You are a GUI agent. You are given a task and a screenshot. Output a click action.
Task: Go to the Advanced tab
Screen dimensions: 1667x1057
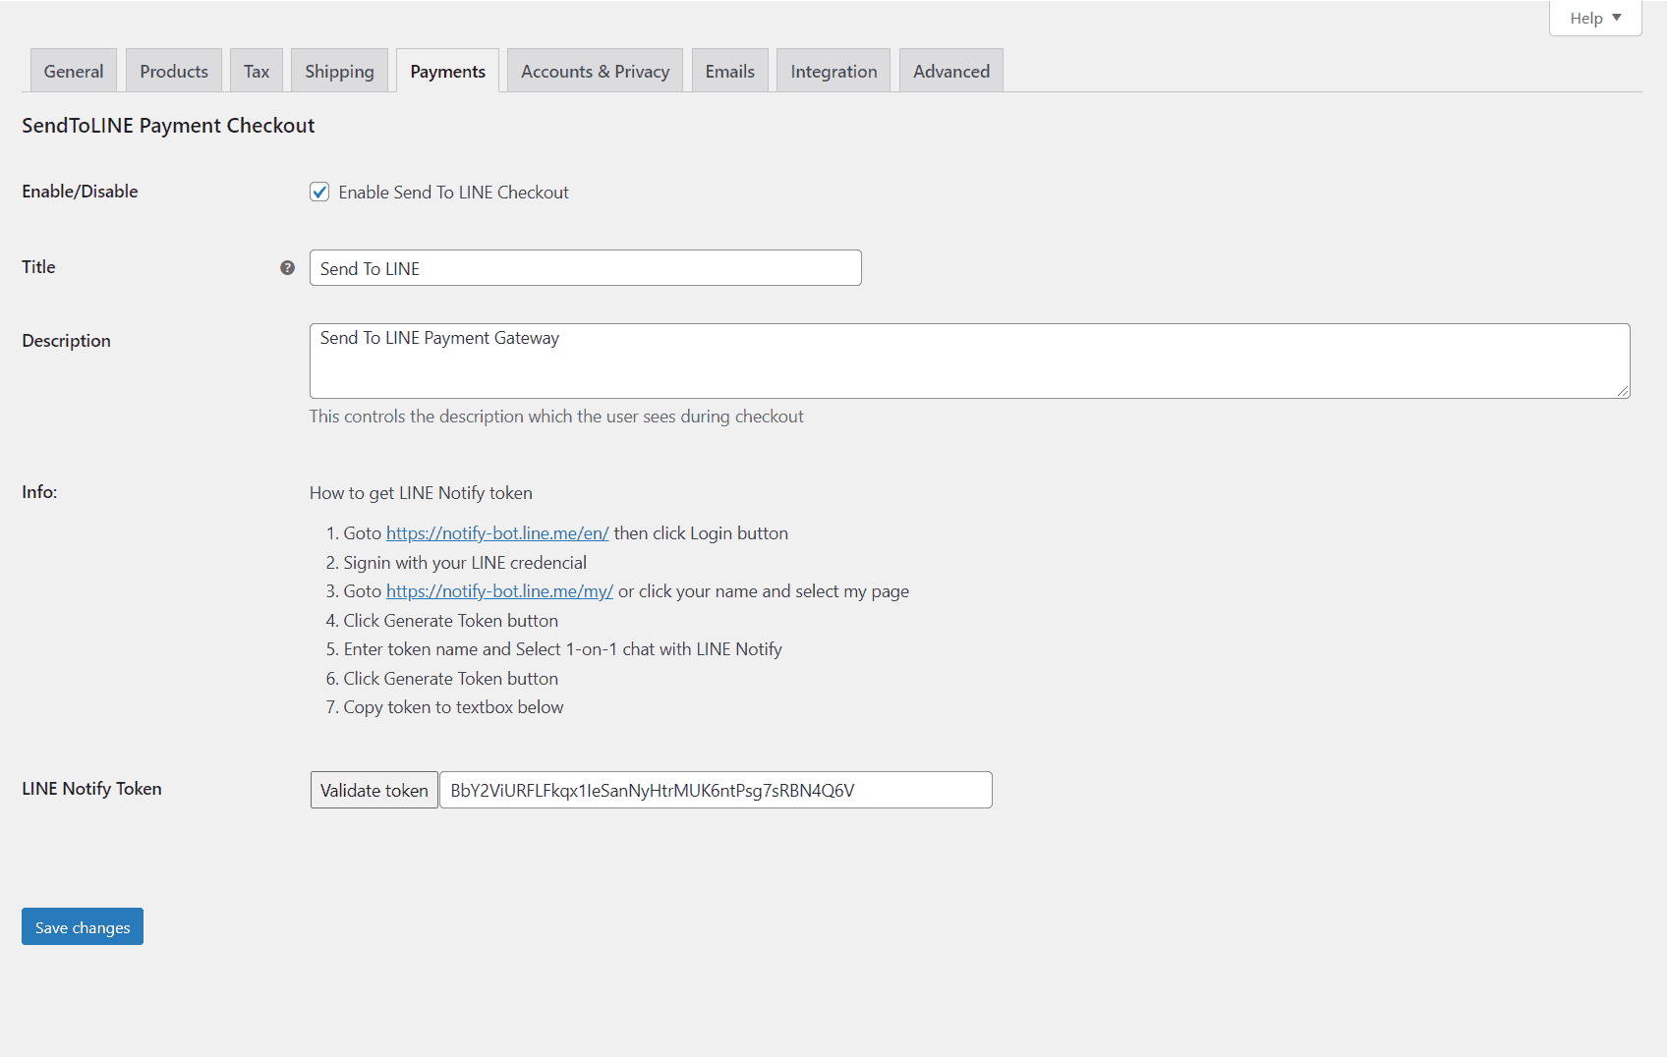point(950,72)
